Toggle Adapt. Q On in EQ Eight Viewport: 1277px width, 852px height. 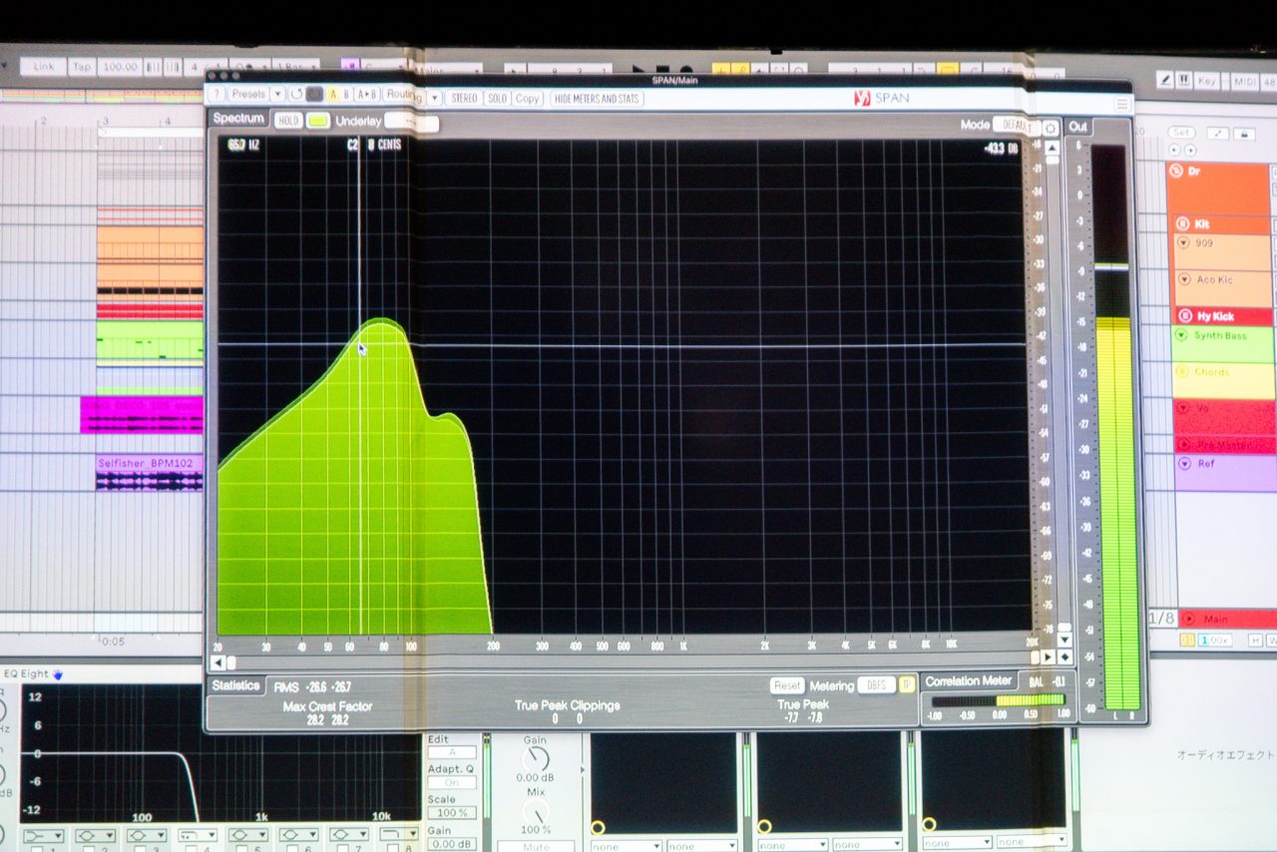tap(451, 783)
